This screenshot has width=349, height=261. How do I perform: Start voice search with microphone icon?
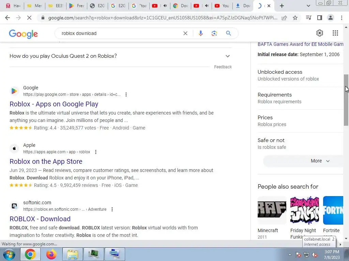pos(200,33)
